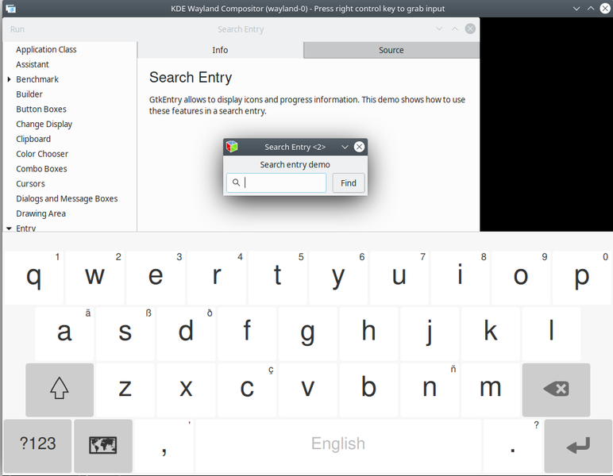The image size is (613, 476).
Task: Select Color Chooser in demo list
Action: click(x=42, y=154)
